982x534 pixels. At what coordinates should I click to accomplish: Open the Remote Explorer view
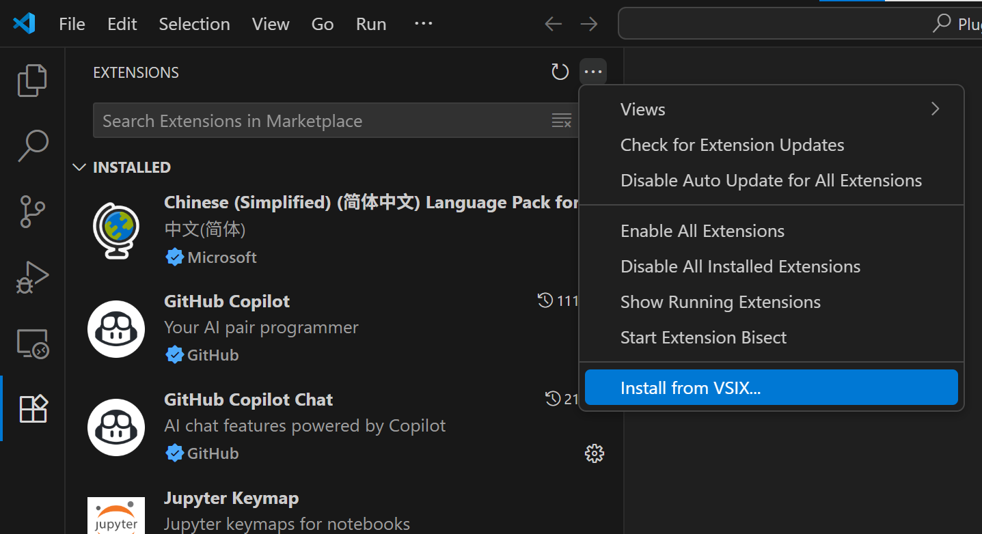32,343
